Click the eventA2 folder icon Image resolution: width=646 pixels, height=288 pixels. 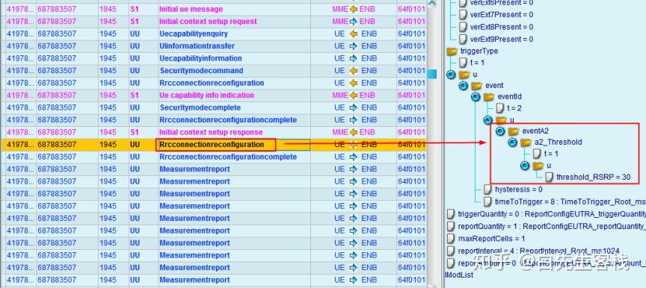513,131
